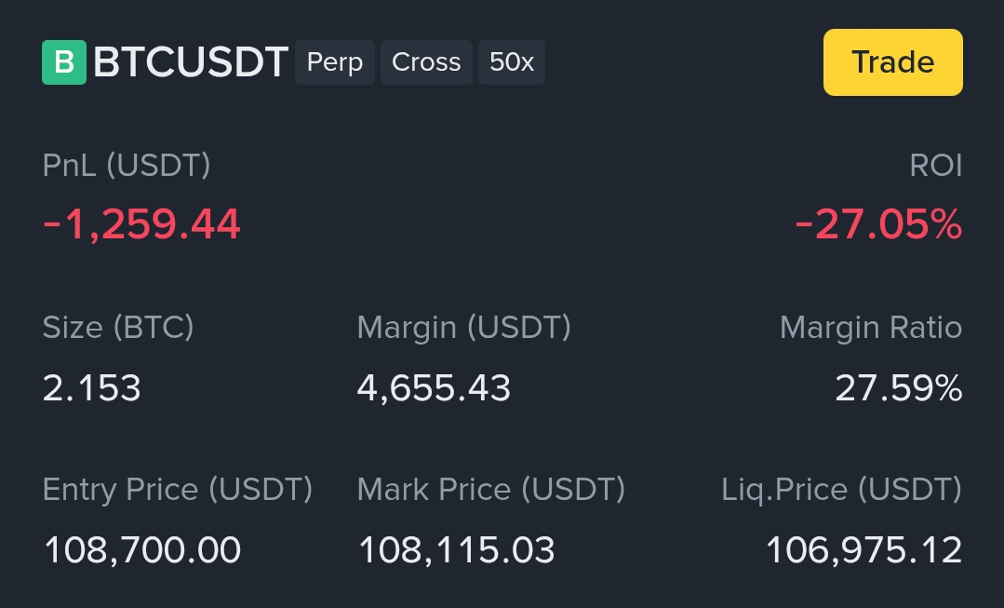The image size is (1004, 608).
Task: Select the 108,115.03 mark price
Action: point(456,550)
